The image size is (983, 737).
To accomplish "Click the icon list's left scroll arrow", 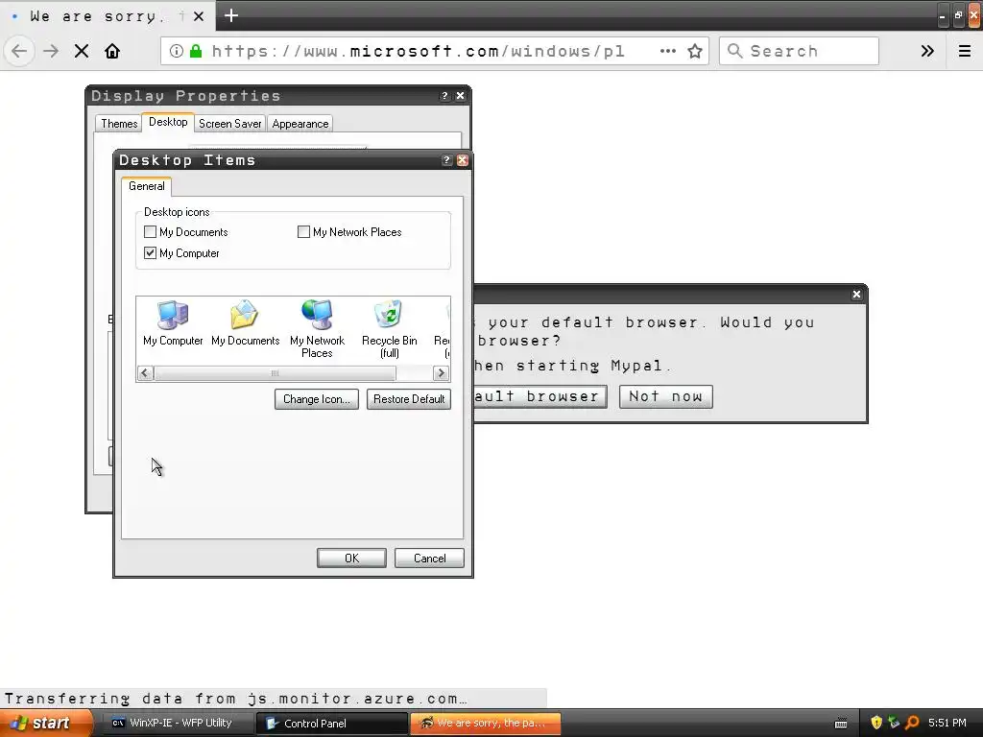I will tap(145, 373).
